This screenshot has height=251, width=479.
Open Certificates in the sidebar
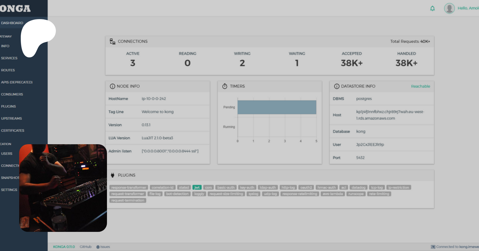(13, 130)
